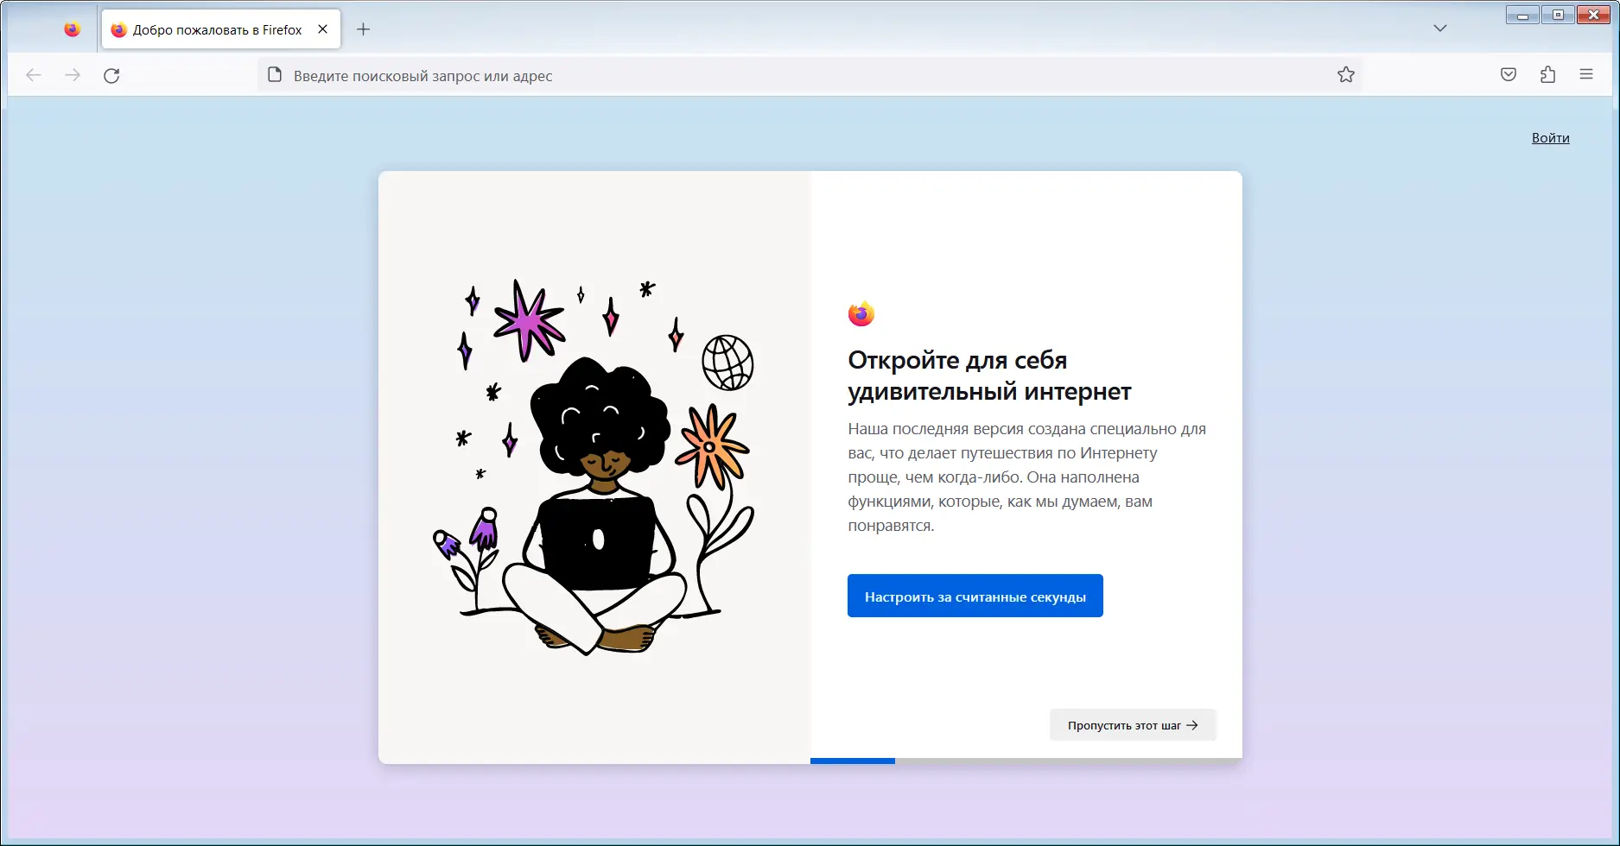Open the hamburger application menu
1620x846 pixels.
pyautogui.click(x=1586, y=75)
